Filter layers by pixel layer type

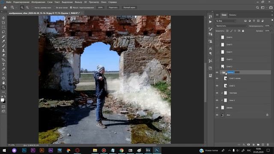point(245,21)
